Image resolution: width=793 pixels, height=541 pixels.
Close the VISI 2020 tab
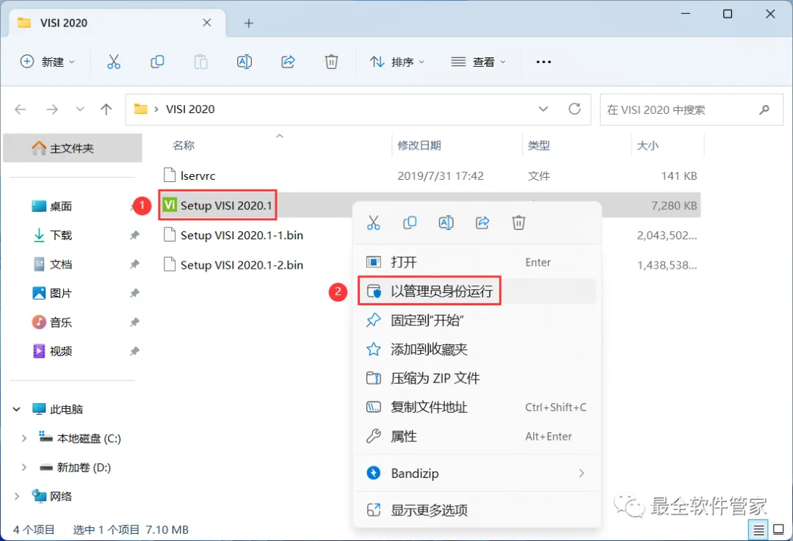pos(207,23)
